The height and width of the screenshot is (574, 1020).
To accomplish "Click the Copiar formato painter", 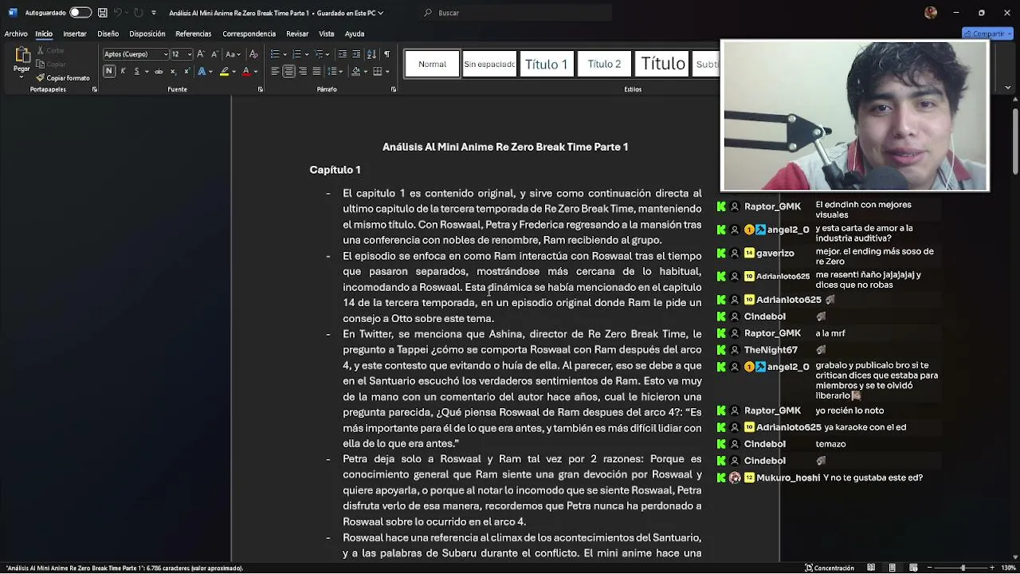I will pyautogui.click(x=63, y=78).
